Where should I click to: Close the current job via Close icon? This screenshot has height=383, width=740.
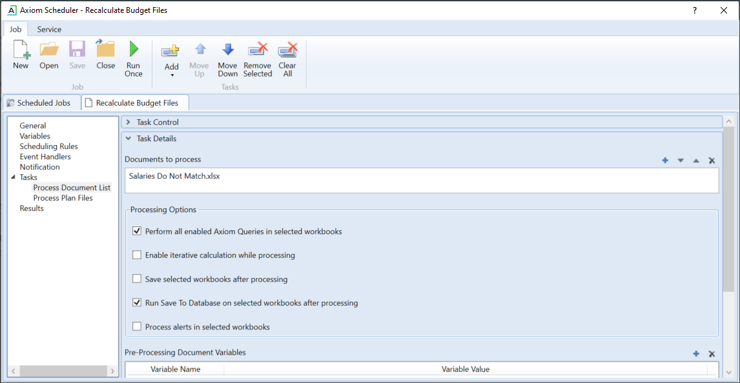coord(105,50)
